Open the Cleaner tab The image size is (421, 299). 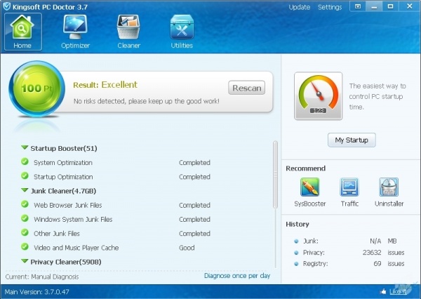click(128, 32)
